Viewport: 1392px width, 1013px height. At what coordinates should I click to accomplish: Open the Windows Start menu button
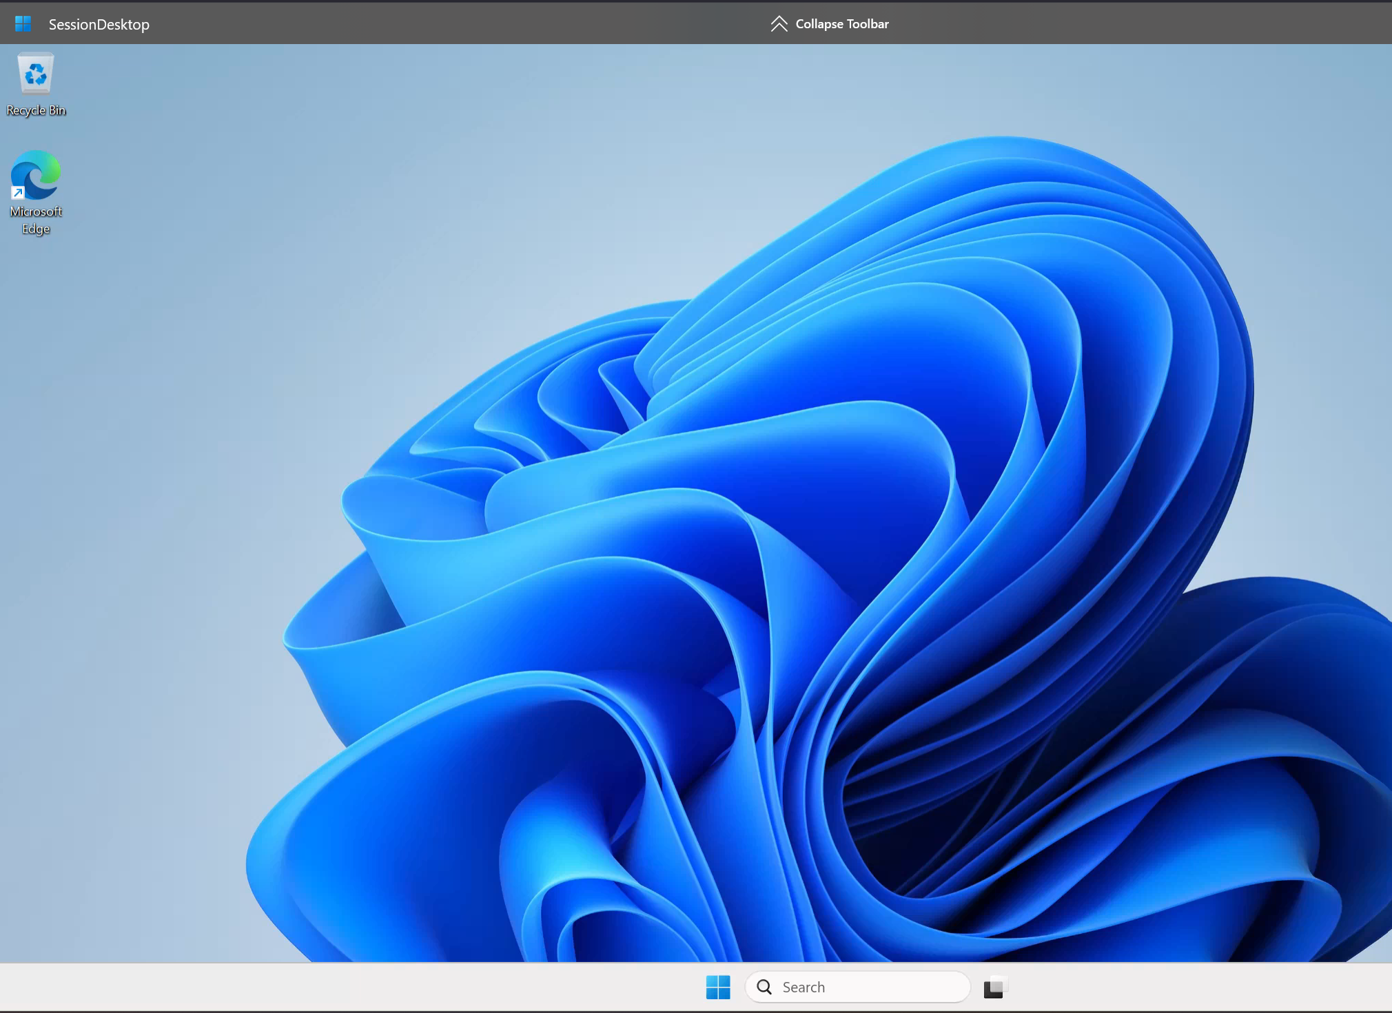(x=717, y=987)
